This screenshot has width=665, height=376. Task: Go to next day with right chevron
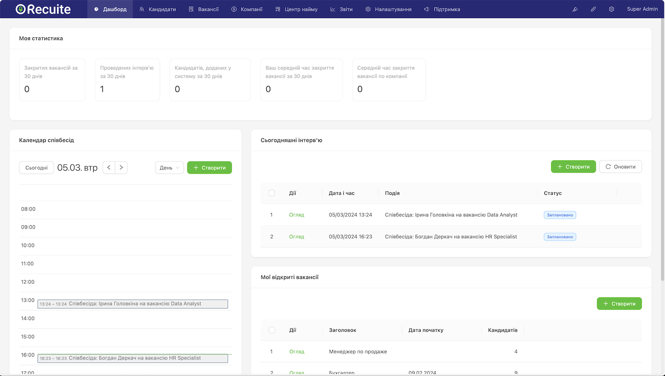[x=121, y=167]
